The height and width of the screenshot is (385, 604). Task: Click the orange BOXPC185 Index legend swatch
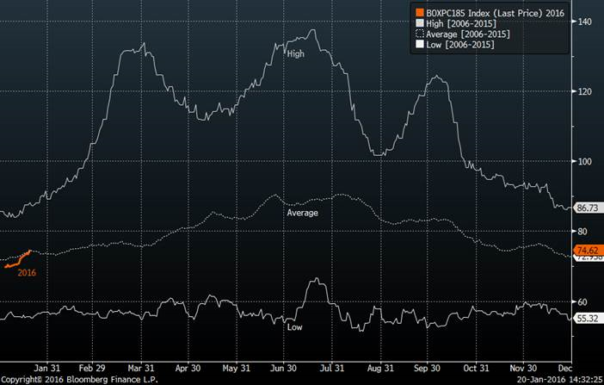pyautogui.click(x=420, y=13)
